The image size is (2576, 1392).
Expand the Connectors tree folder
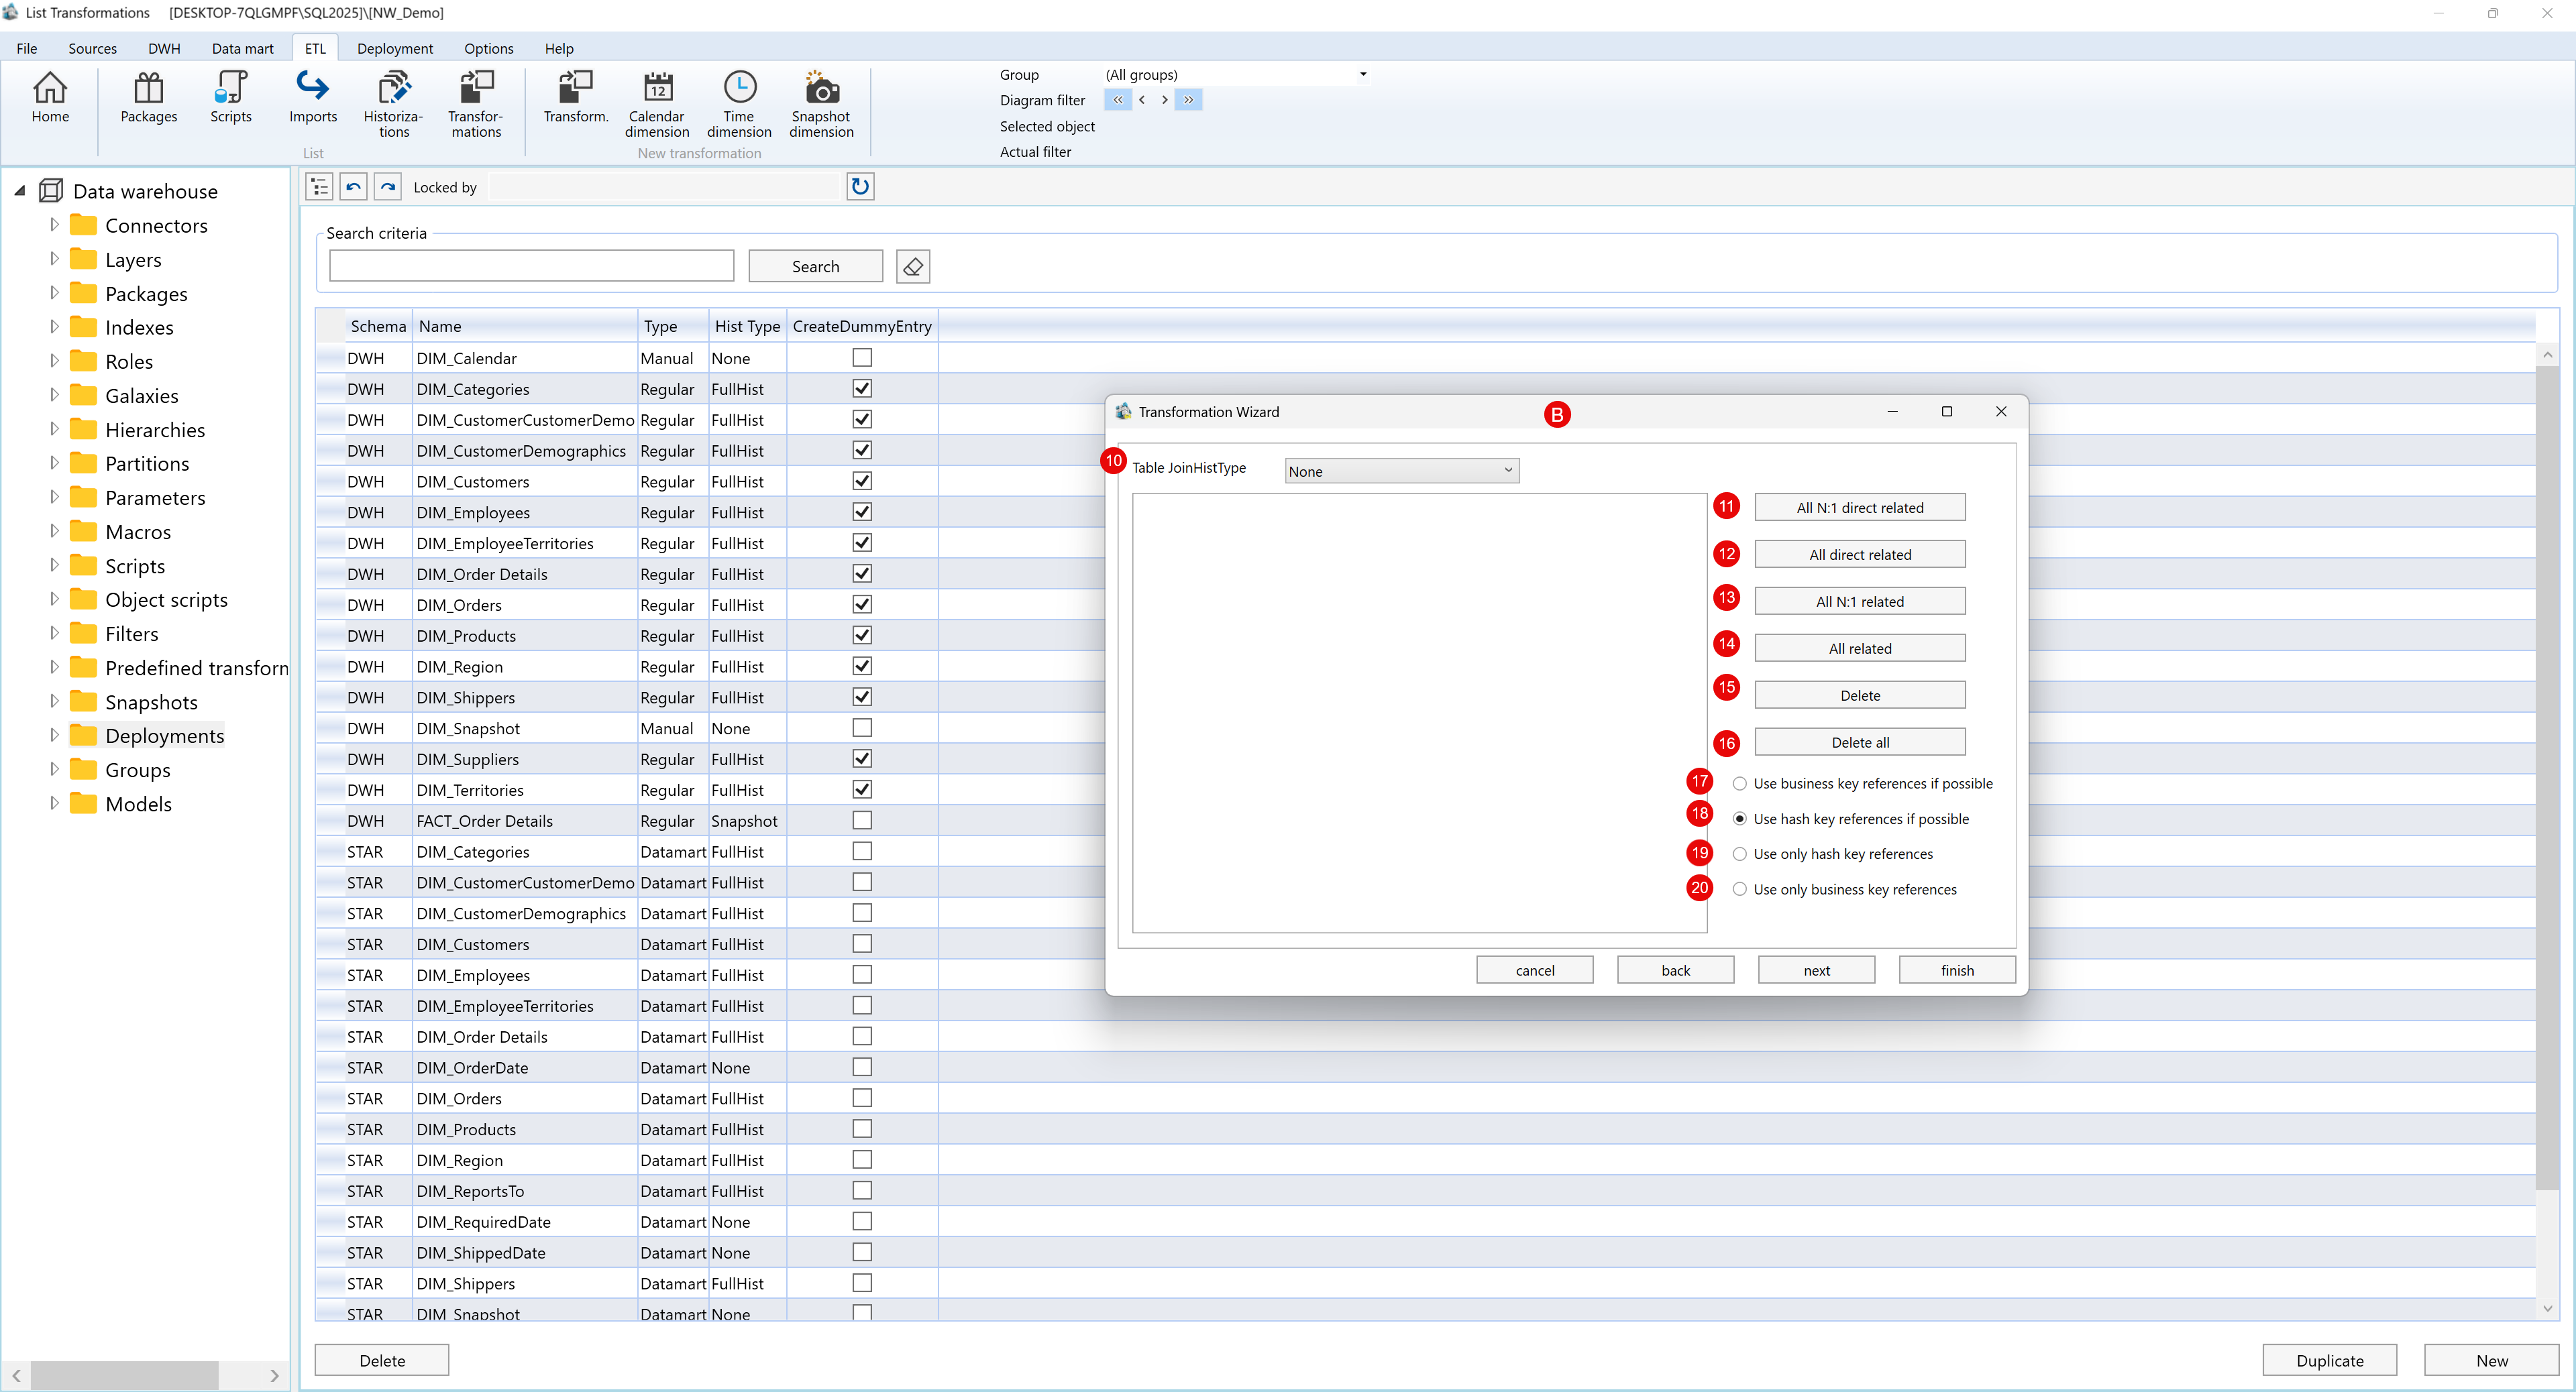click(54, 225)
